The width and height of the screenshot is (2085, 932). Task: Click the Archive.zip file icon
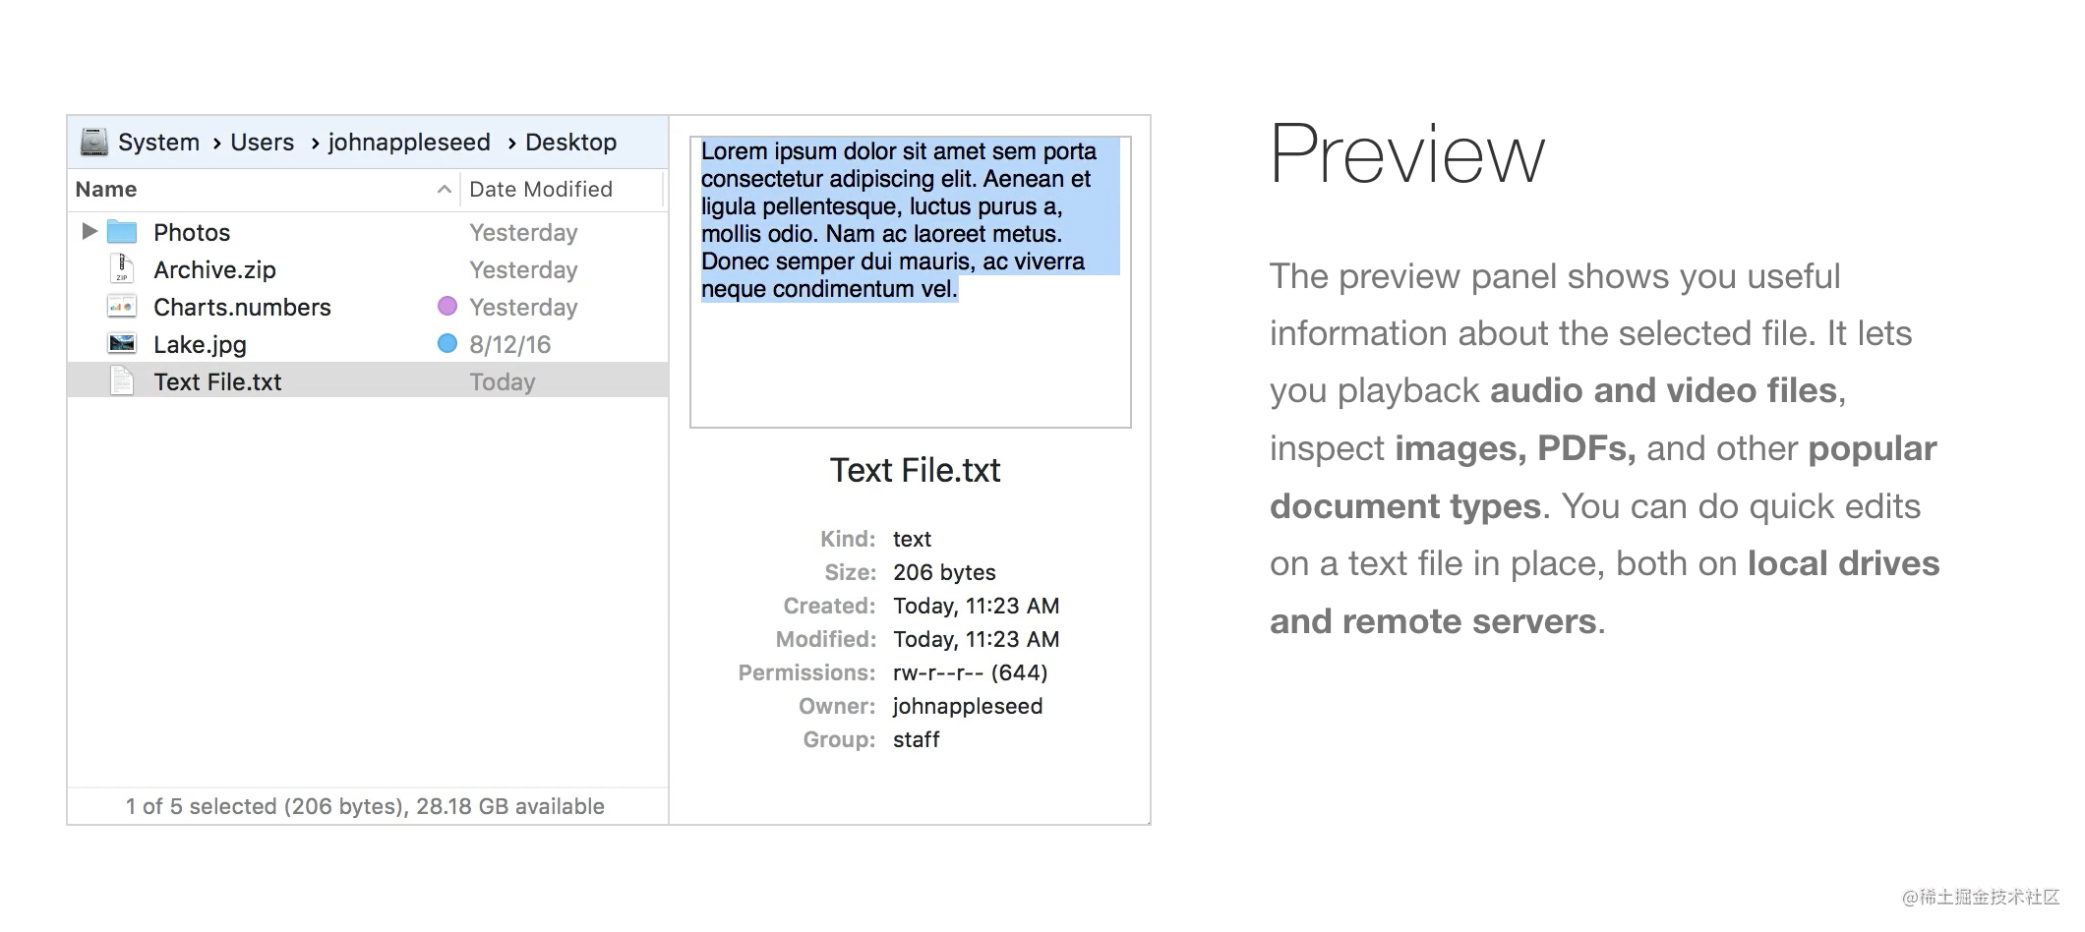122,268
